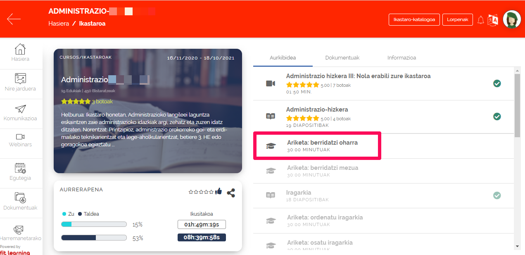The image size is (525, 255).
Task: Open Komunikazioa paper plane icon
Action: tap(20, 109)
